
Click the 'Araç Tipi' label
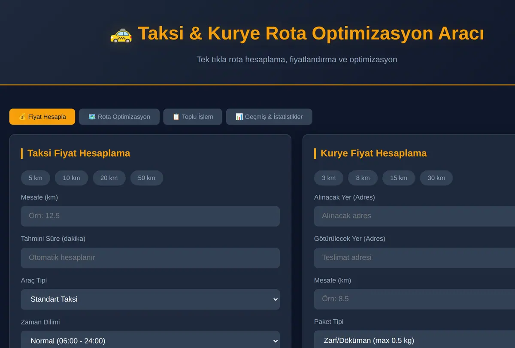pyautogui.click(x=34, y=280)
